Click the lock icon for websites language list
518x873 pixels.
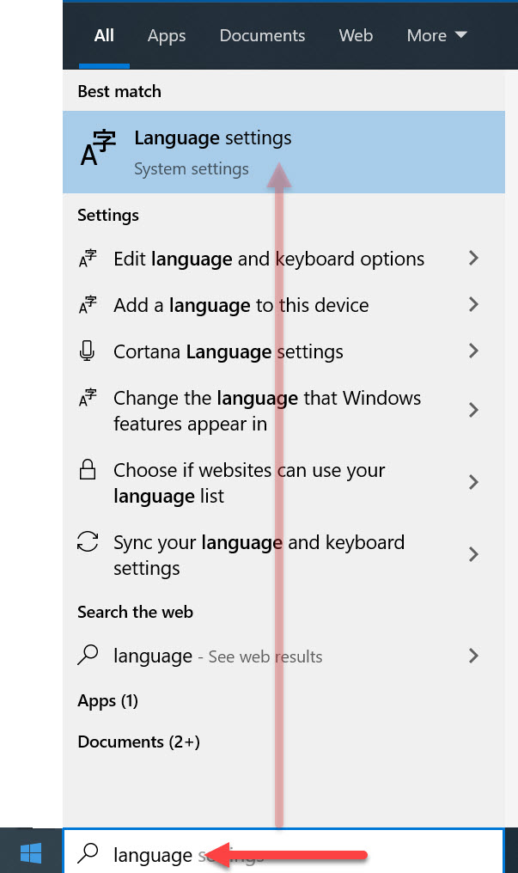pos(87,470)
